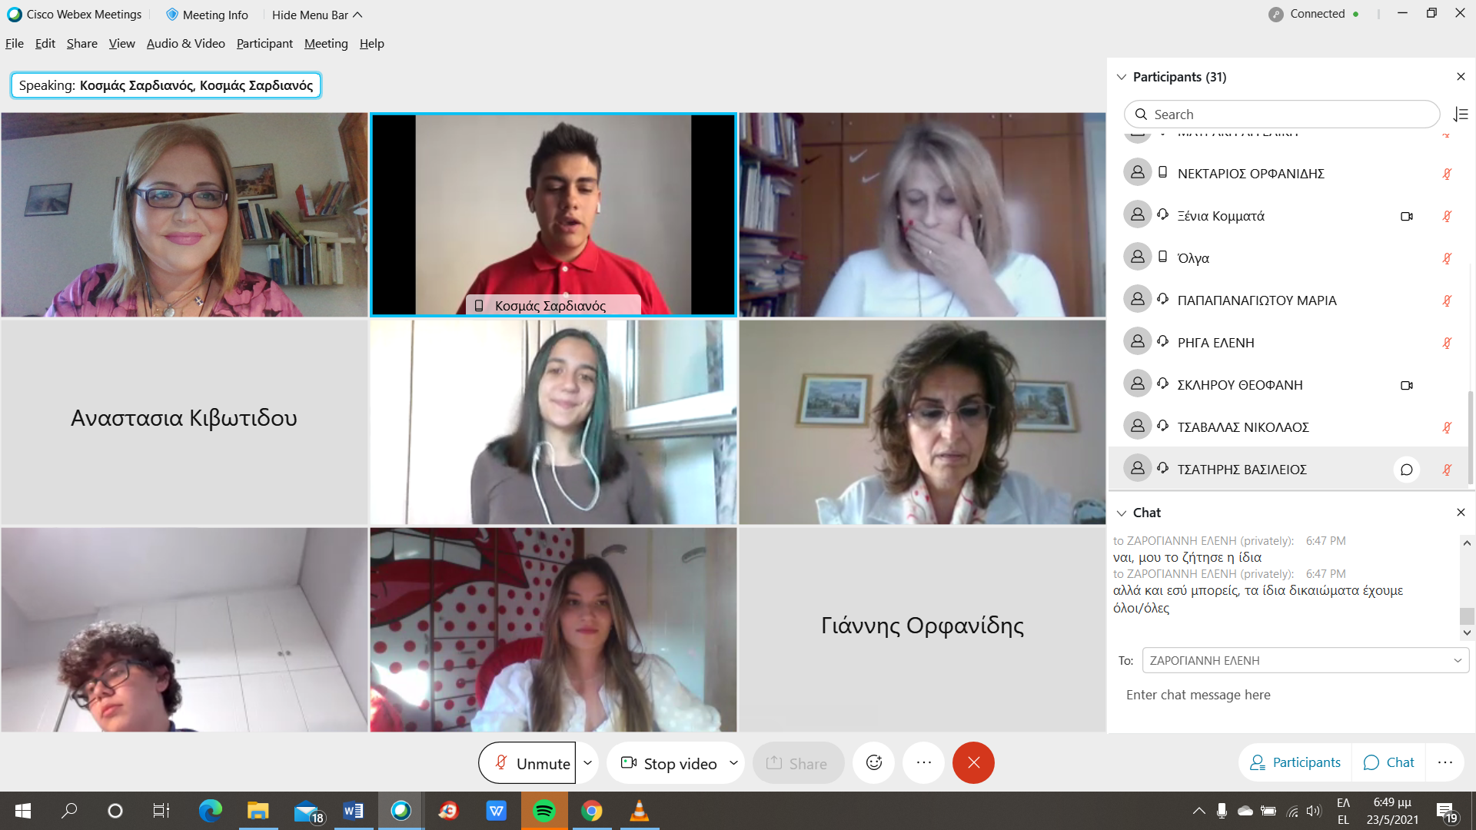The width and height of the screenshot is (1476, 830).
Task: Unmute your microphone
Action: tap(527, 763)
